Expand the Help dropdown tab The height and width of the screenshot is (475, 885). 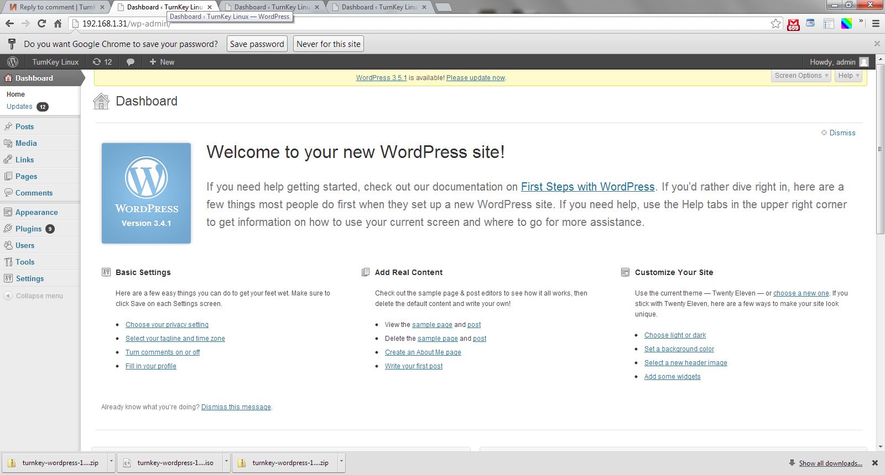click(x=848, y=76)
